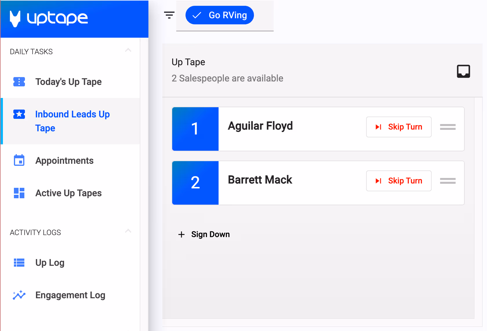The height and width of the screenshot is (331, 487).
Task: Skip Barrett Mack's turn
Action: (x=399, y=181)
